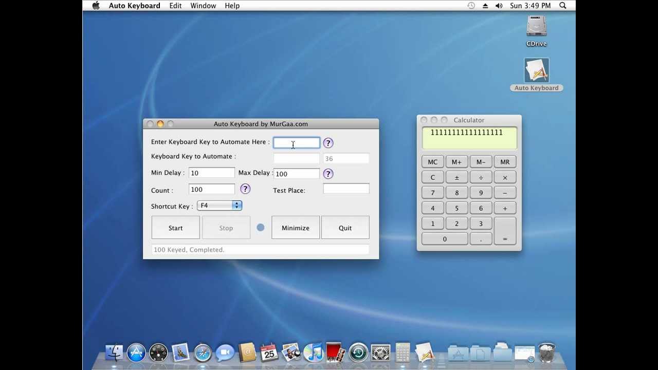Open Finder from the dock

click(x=114, y=353)
